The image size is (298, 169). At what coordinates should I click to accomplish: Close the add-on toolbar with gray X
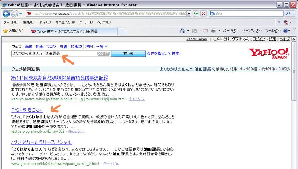279,22
